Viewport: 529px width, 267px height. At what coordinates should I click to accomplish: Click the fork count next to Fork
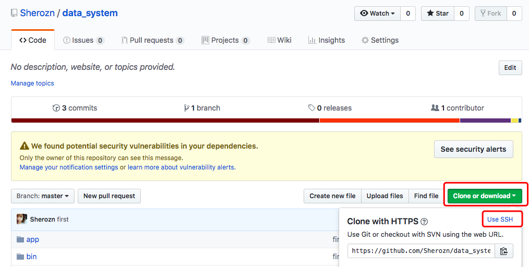[514, 14]
